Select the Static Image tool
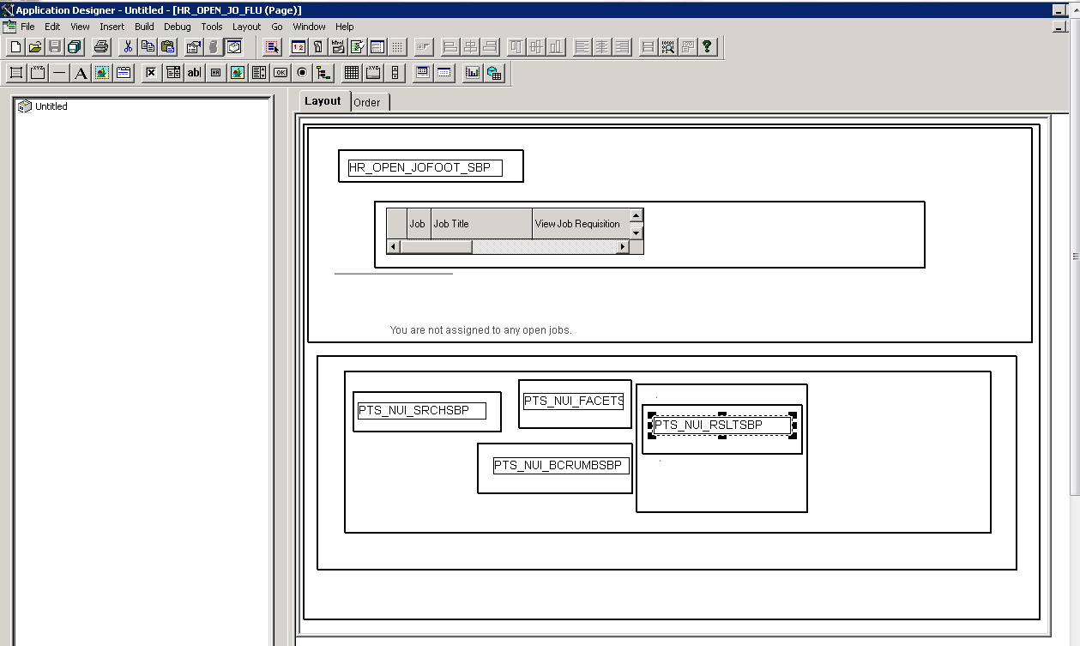 [102, 73]
